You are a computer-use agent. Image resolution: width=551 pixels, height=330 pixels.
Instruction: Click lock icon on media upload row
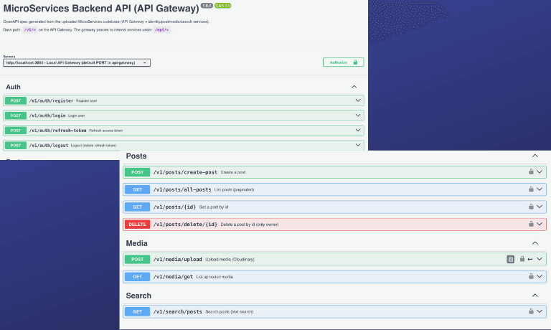(522, 259)
